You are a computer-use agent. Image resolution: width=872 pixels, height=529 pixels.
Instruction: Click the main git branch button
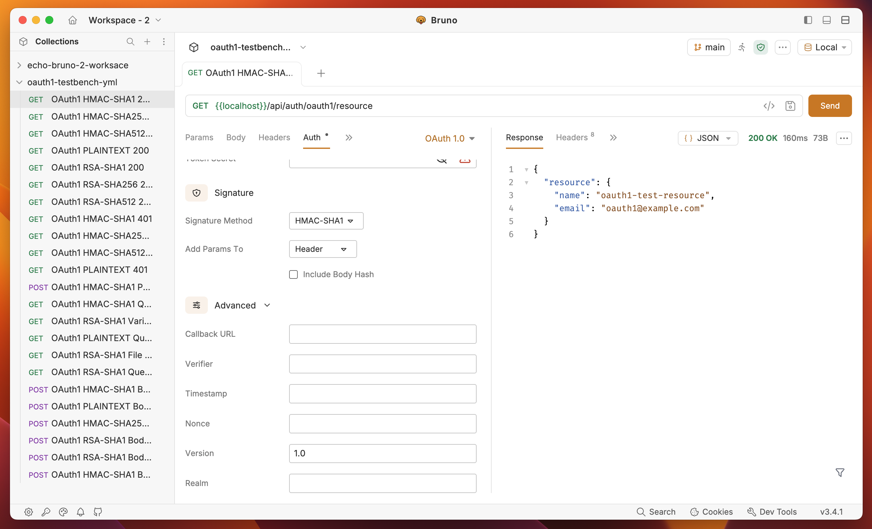coord(709,47)
